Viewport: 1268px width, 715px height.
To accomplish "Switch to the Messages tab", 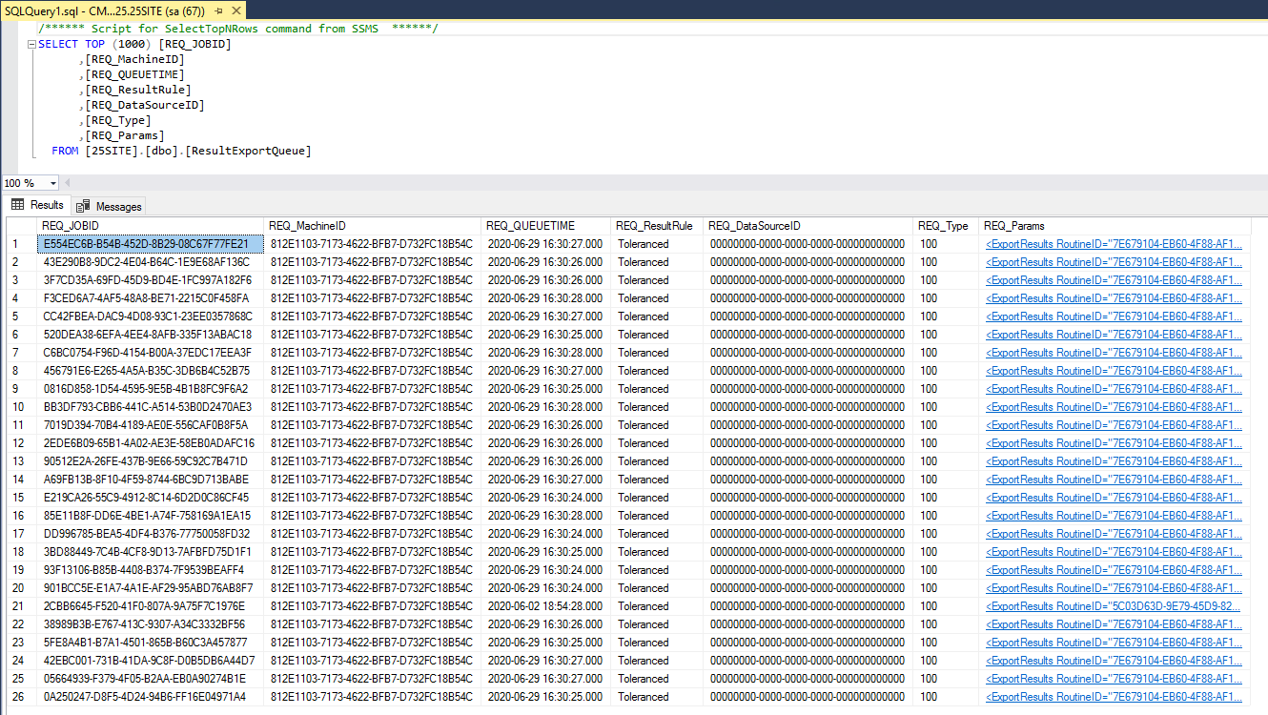I will 110,206.
